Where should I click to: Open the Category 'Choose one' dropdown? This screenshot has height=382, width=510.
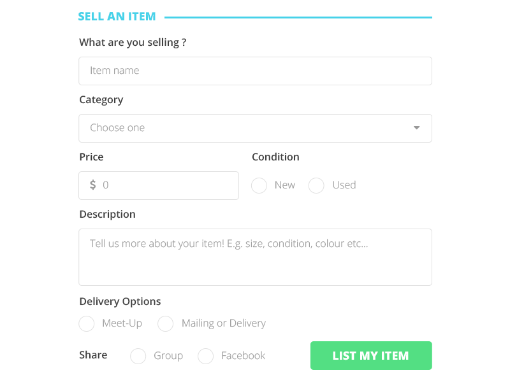click(x=255, y=128)
